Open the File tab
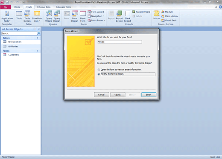The height and width of the screenshot is (159, 222). click(x=6, y=7)
